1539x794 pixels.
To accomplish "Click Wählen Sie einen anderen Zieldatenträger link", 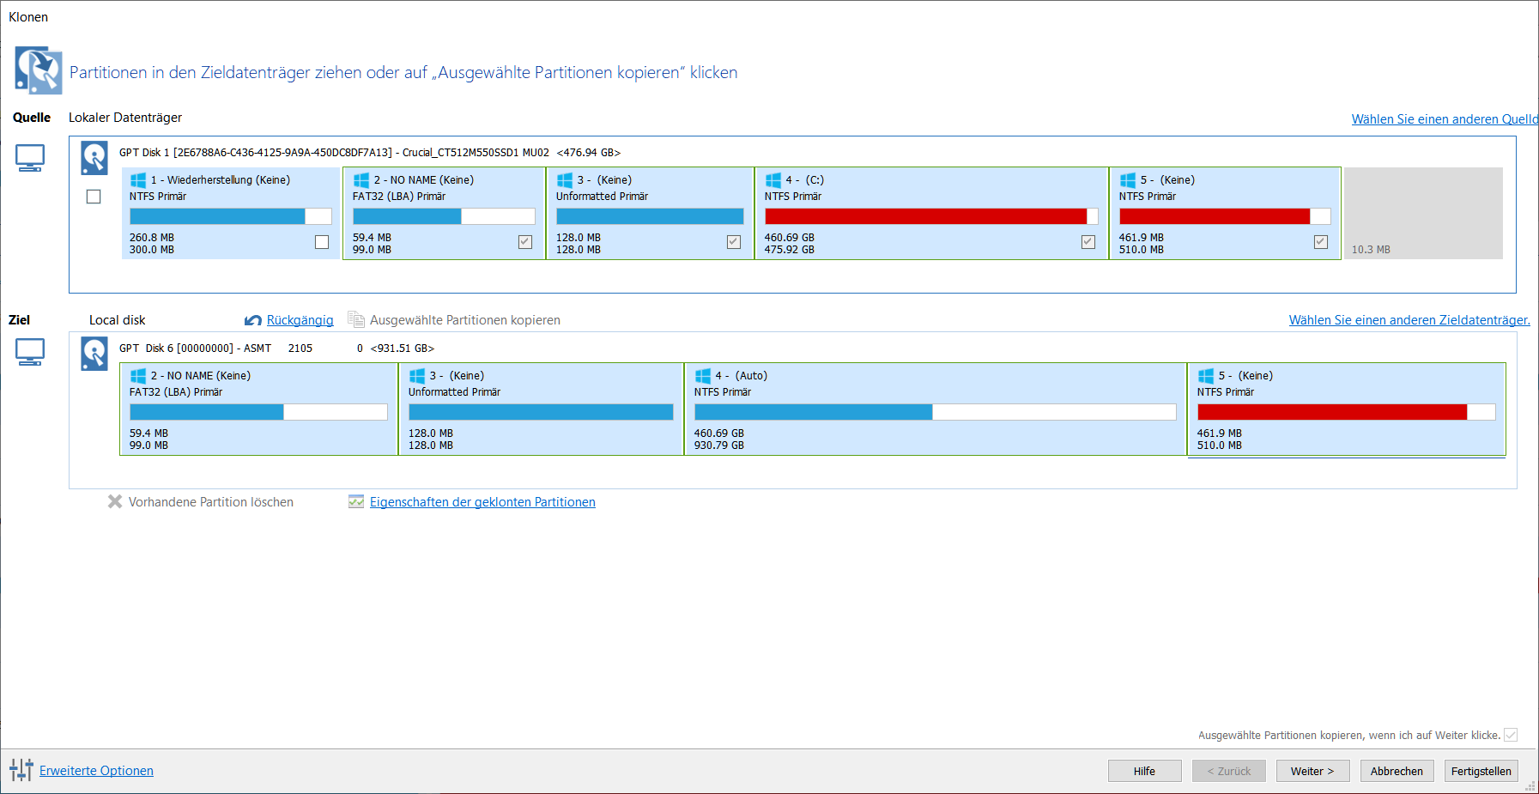I will 1409,320.
